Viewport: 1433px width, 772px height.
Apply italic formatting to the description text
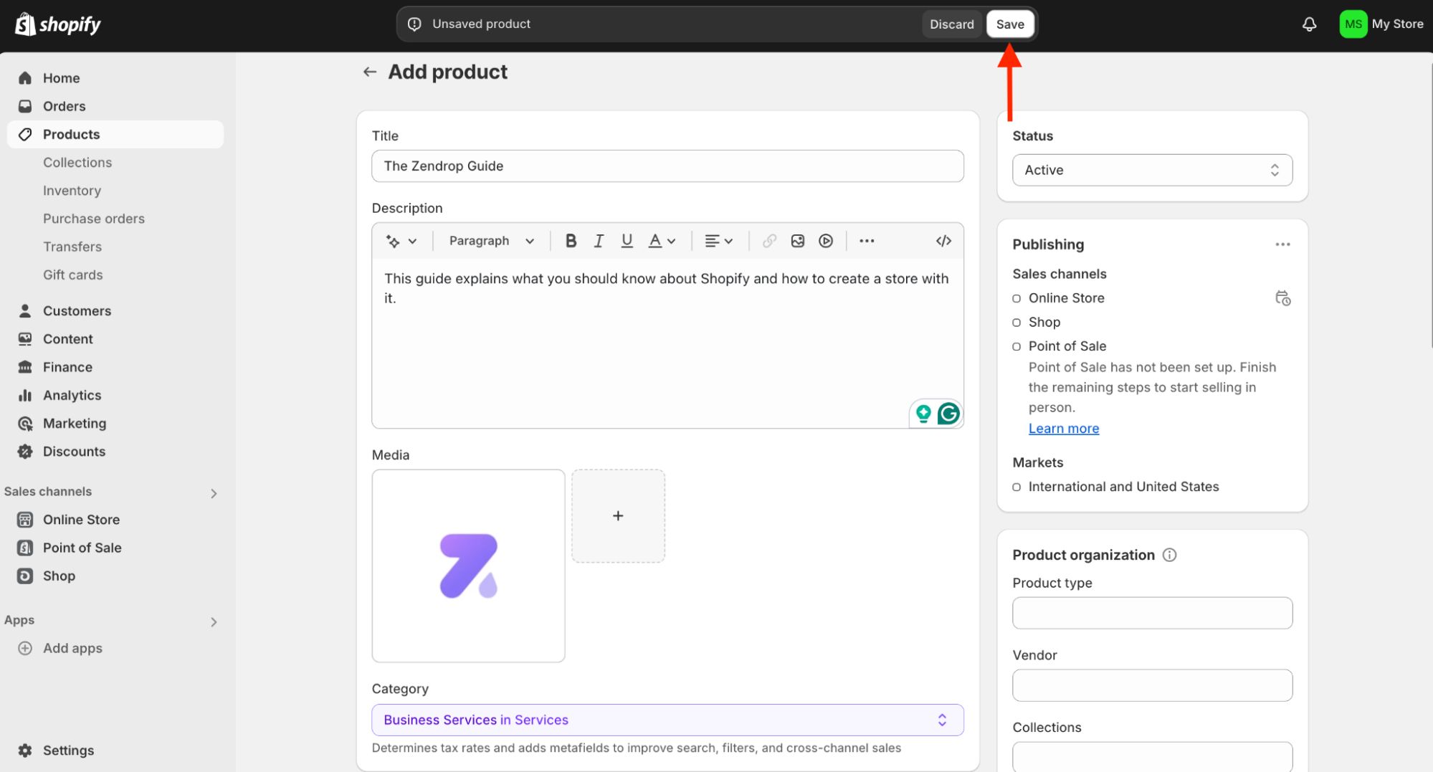pyautogui.click(x=599, y=241)
